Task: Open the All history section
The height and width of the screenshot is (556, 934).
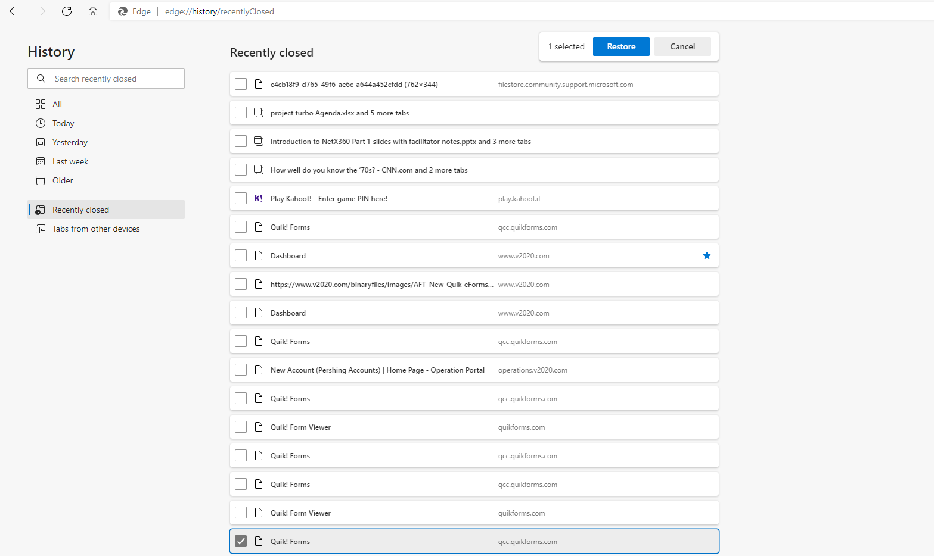Action: tap(57, 104)
